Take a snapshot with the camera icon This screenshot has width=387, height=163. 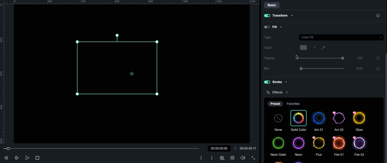(x=232, y=158)
